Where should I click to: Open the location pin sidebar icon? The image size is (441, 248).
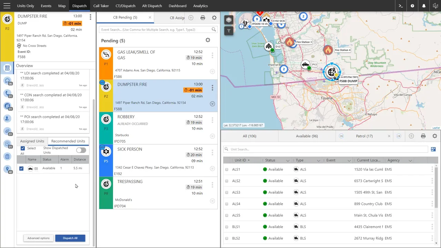7,169
